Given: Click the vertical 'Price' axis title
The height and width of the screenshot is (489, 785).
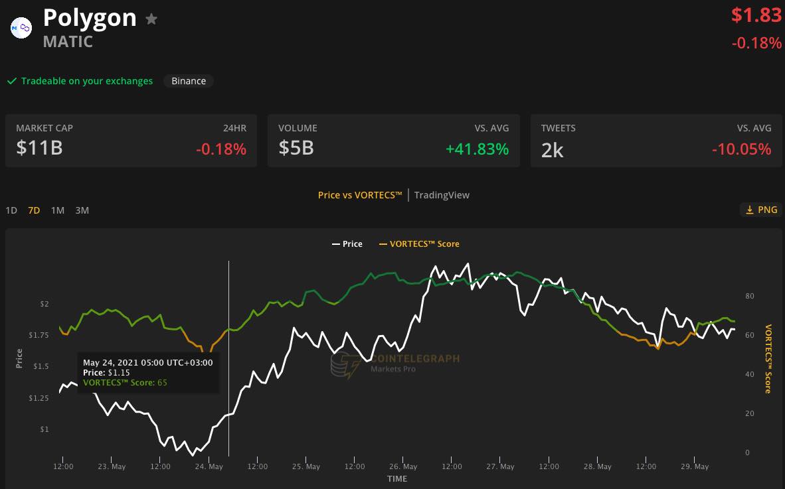Looking at the screenshot, I should click(x=19, y=358).
